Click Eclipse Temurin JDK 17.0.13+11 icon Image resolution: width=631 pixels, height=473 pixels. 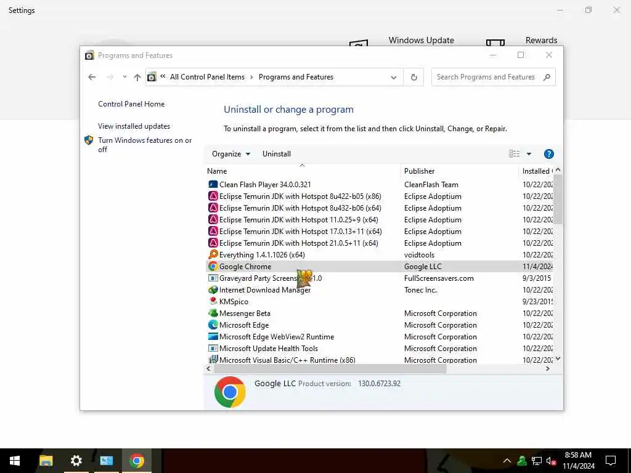click(x=213, y=232)
